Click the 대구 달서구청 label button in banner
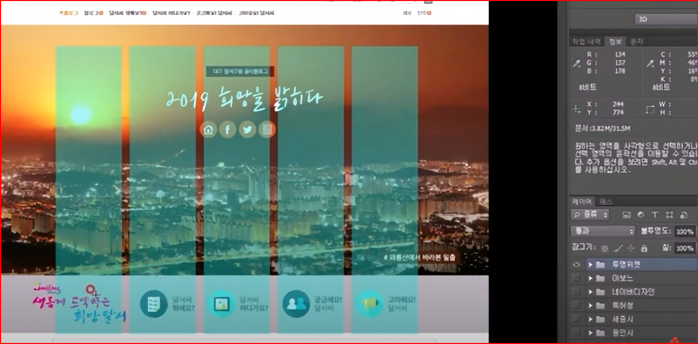This screenshot has height=344, width=698. pos(240,72)
